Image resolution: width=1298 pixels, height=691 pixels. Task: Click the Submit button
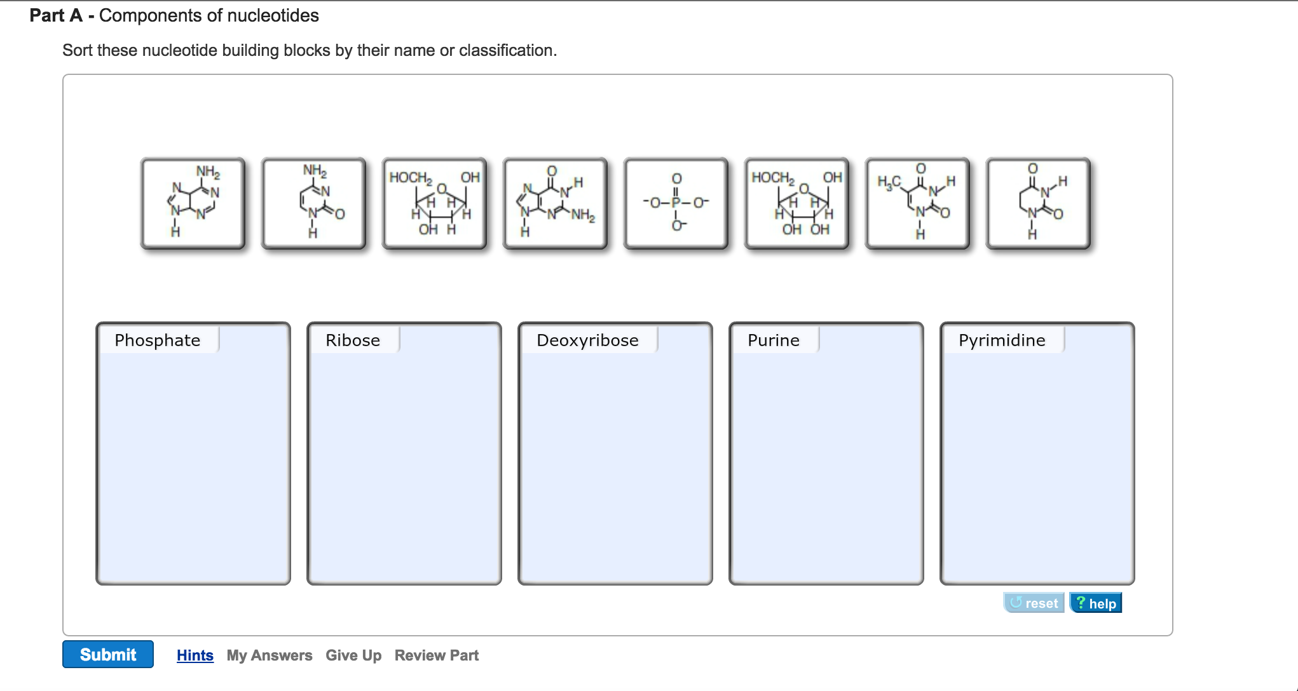click(107, 655)
